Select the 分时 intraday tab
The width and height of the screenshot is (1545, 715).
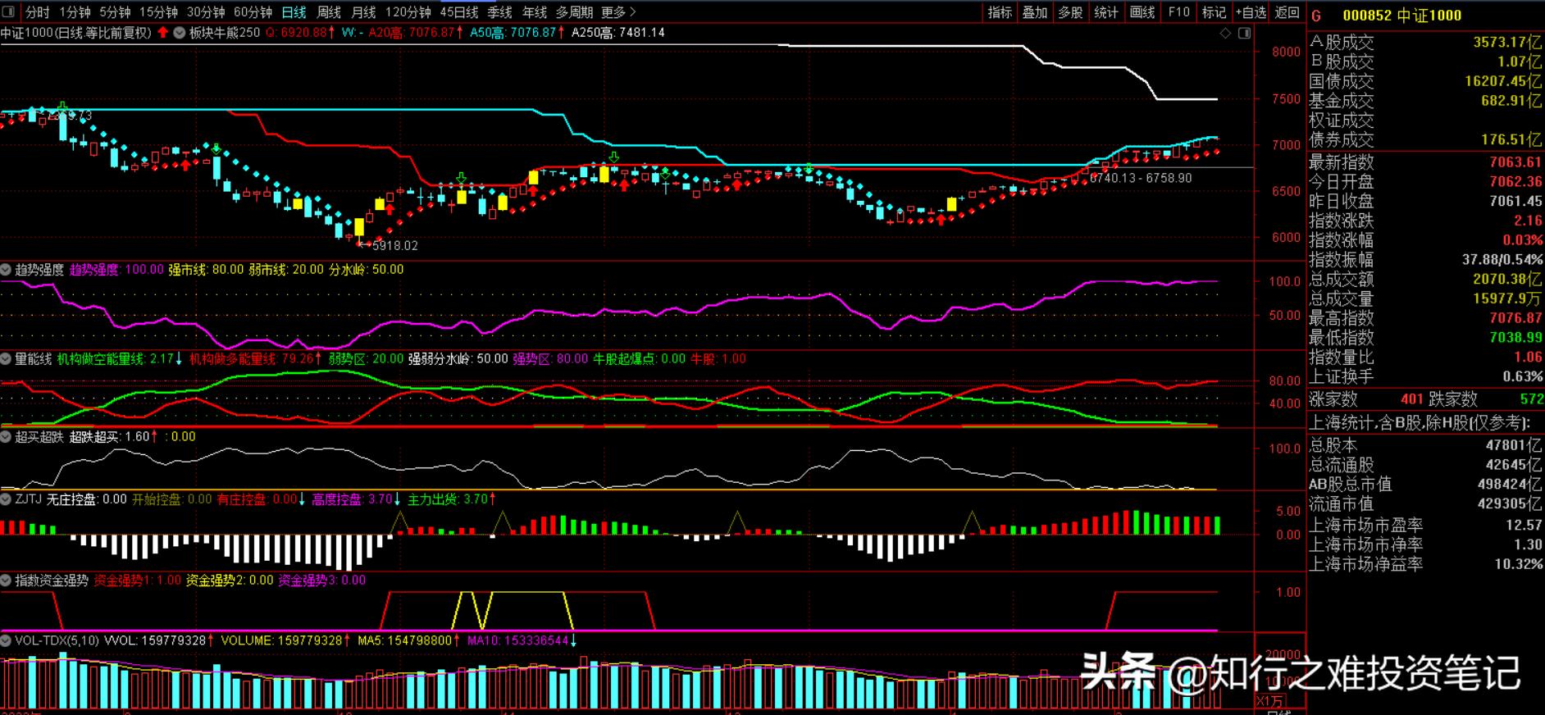(x=38, y=12)
